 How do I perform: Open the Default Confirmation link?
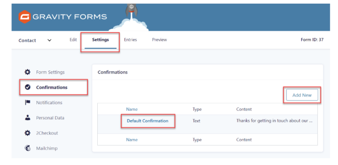tap(148, 121)
